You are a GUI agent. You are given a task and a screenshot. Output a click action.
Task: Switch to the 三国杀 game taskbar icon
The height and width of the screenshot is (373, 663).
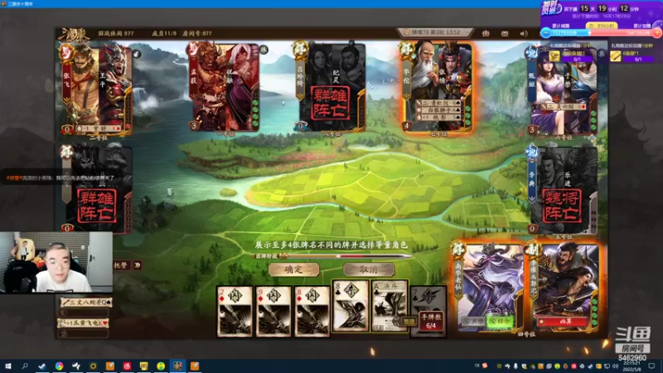coord(177,366)
